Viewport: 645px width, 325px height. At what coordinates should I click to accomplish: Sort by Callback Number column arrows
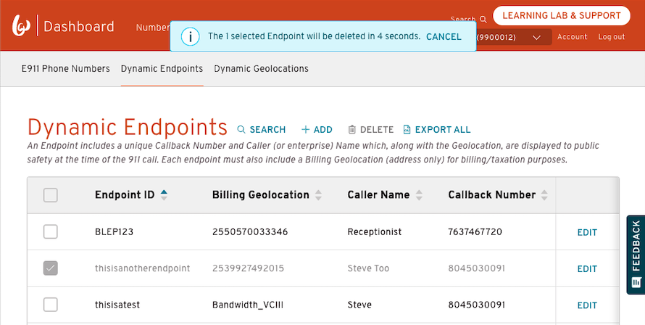(x=544, y=195)
